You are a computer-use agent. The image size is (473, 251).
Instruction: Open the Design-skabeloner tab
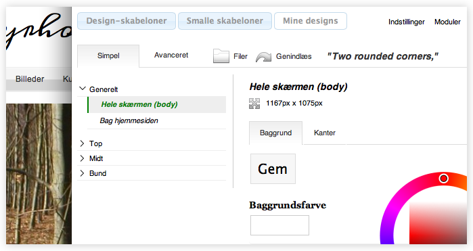pos(127,21)
